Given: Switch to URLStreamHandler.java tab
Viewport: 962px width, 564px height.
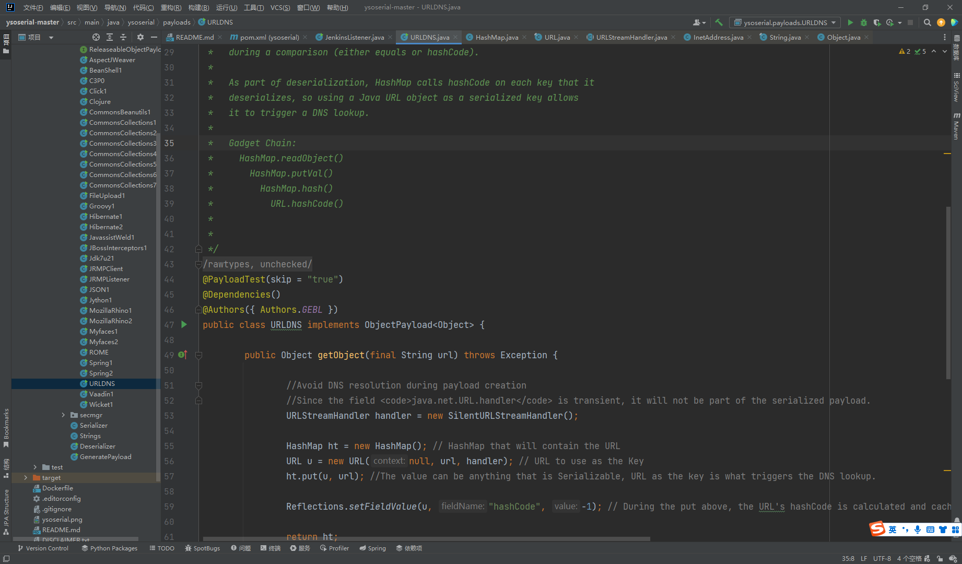Looking at the screenshot, I should (x=631, y=37).
